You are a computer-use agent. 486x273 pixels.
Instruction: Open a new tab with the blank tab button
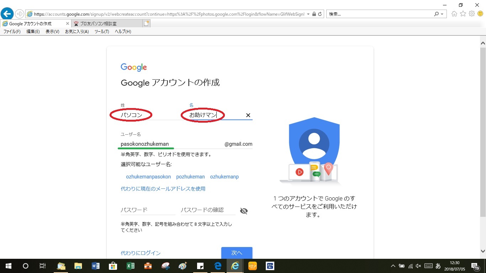click(146, 23)
